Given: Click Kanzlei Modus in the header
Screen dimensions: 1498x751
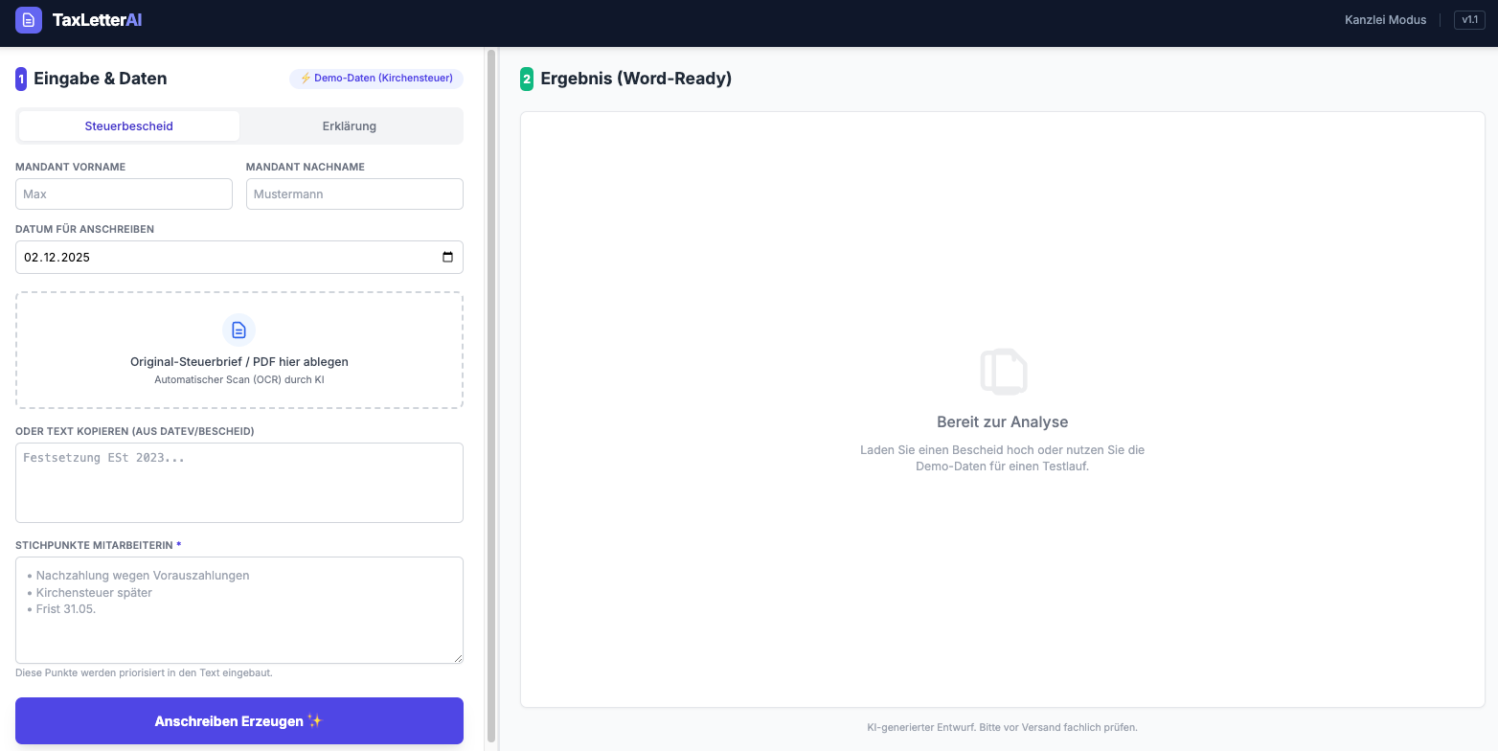Looking at the screenshot, I should pyautogui.click(x=1385, y=20).
